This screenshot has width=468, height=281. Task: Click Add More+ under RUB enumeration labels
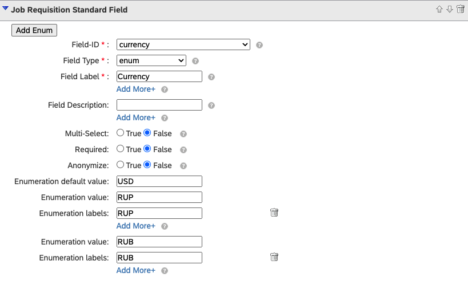tap(136, 270)
